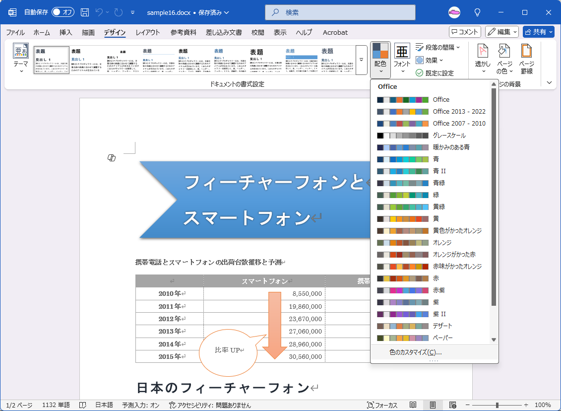The width and height of the screenshot is (561, 411).
Task: Click the zoom out minus button
Action: tap(468, 405)
